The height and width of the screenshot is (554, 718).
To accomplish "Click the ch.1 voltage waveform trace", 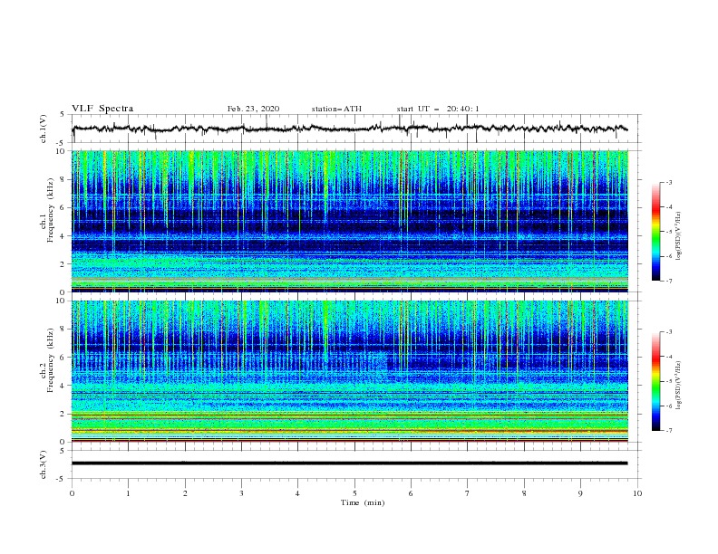I will (350, 129).
